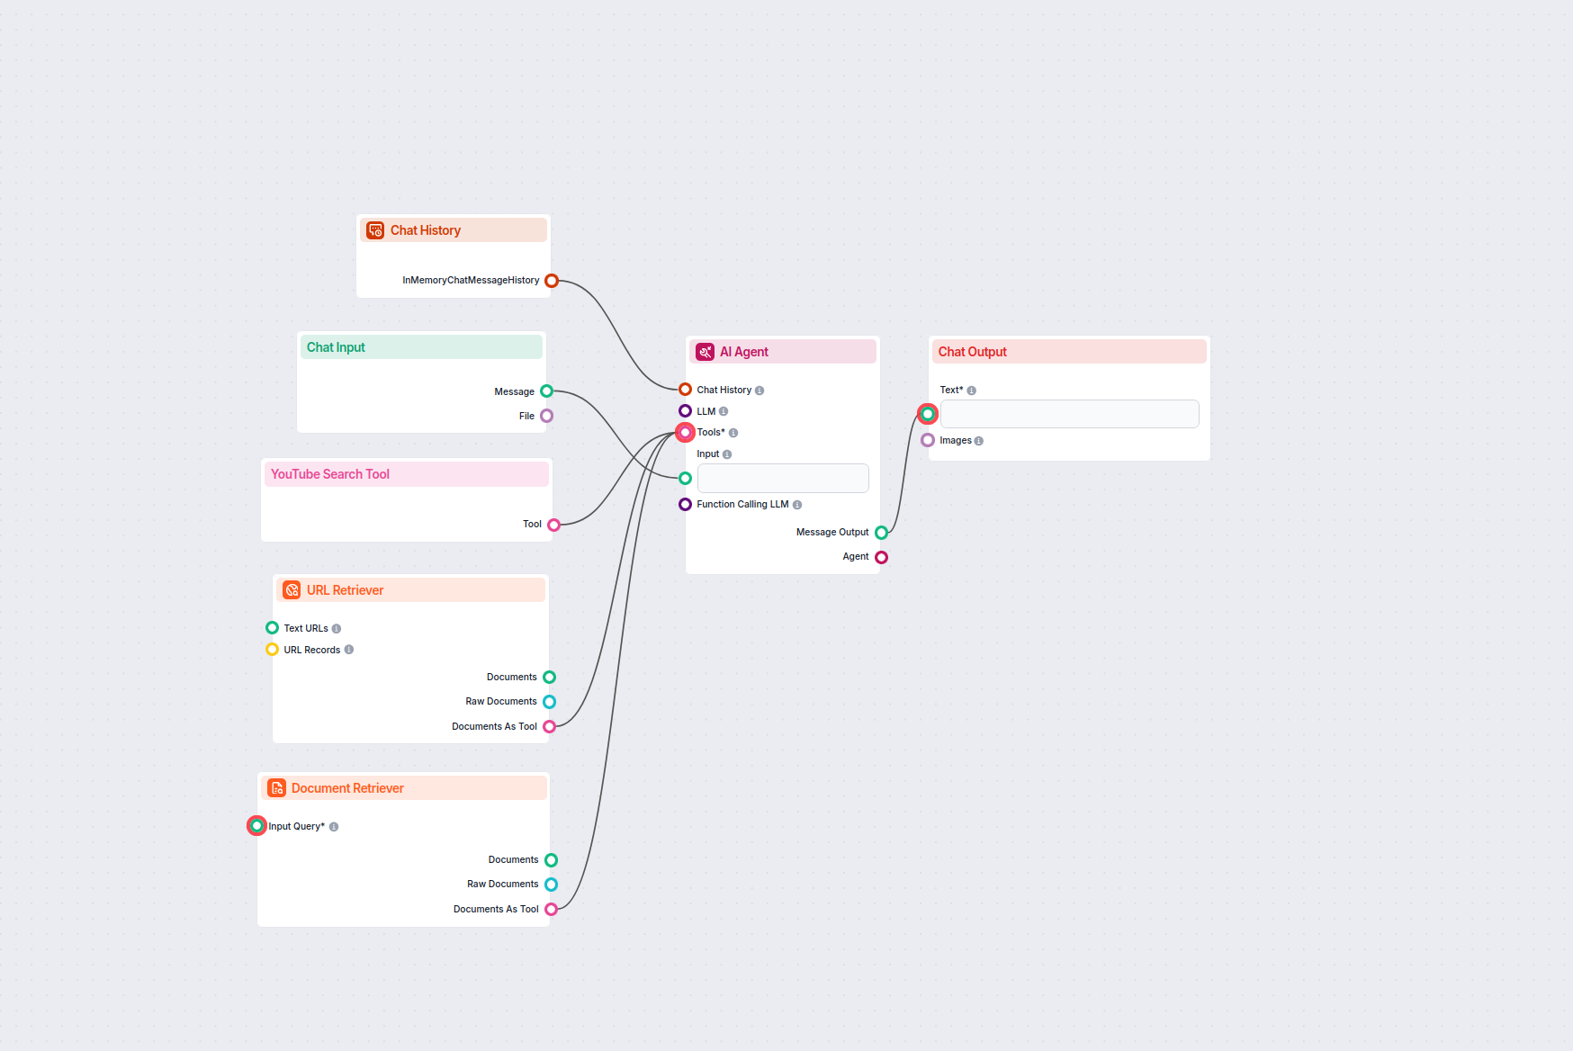1573x1051 pixels.
Task: Click the Document Retriever node icon
Action: (277, 788)
